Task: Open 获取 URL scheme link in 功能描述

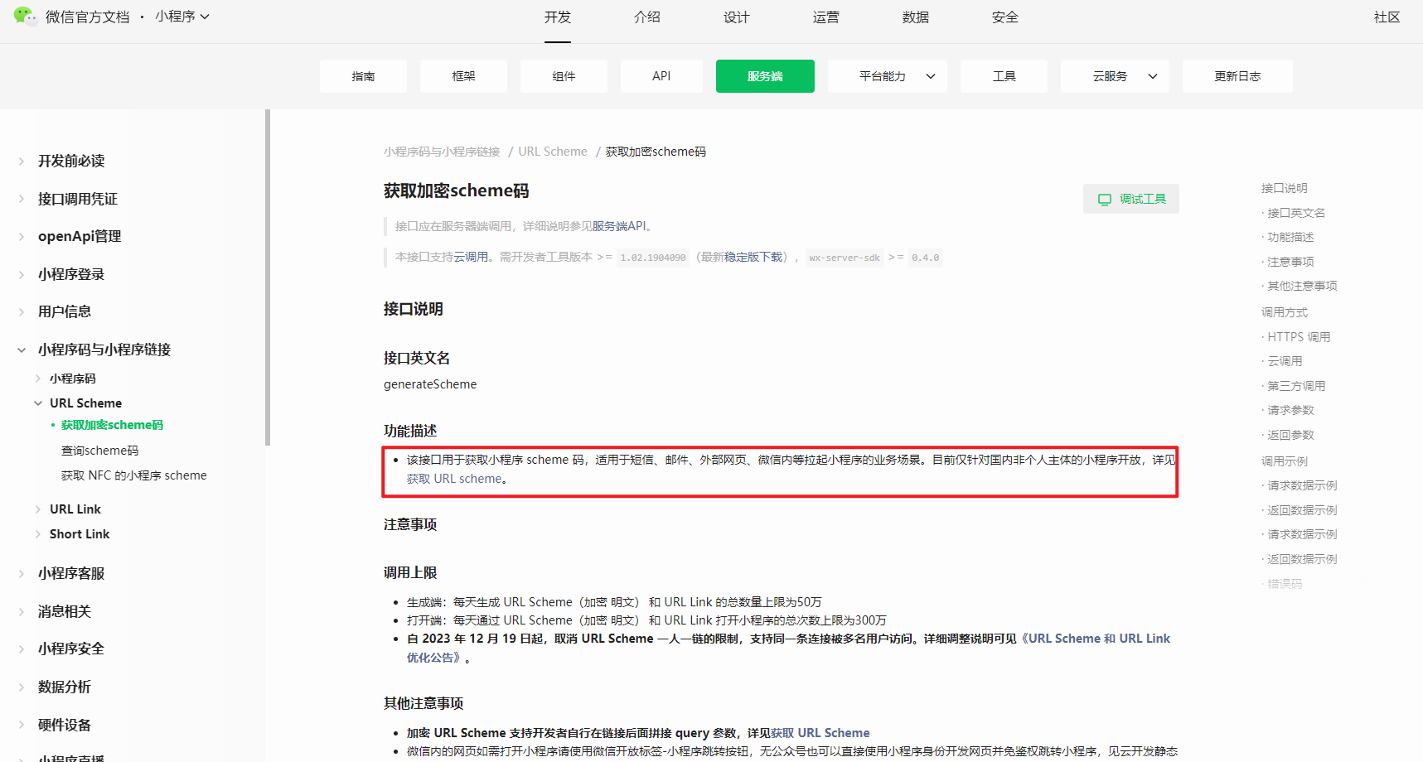Action: pyautogui.click(x=454, y=479)
